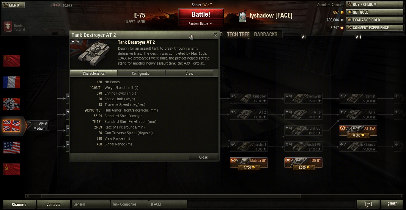This screenshot has height=210, width=406.
Task: Click the AT 15A premium tank node
Action: tap(358, 131)
